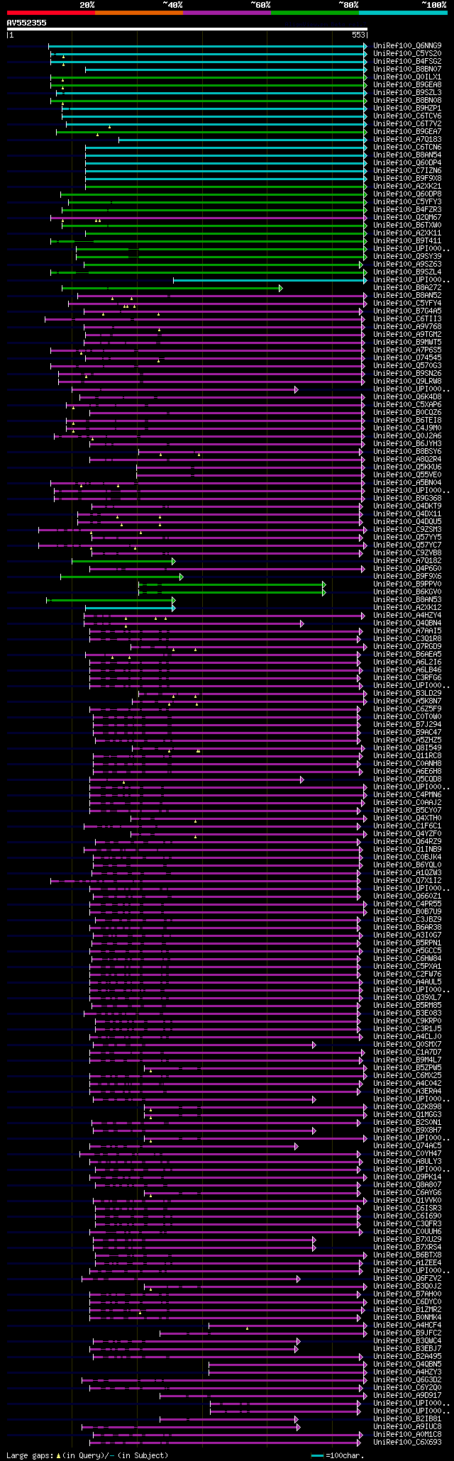
Task: Click the purple ~60% legend segment
Action: point(226,13)
